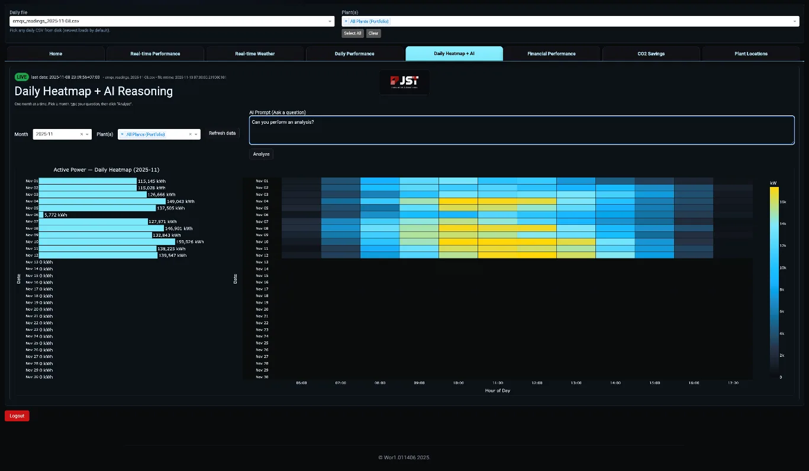Image resolution: width=809 pixels, height=471 pixels.
Task: Remove the All Plants (Portfolio) tag in top Plant(s) field
Action: coord(346,21)
